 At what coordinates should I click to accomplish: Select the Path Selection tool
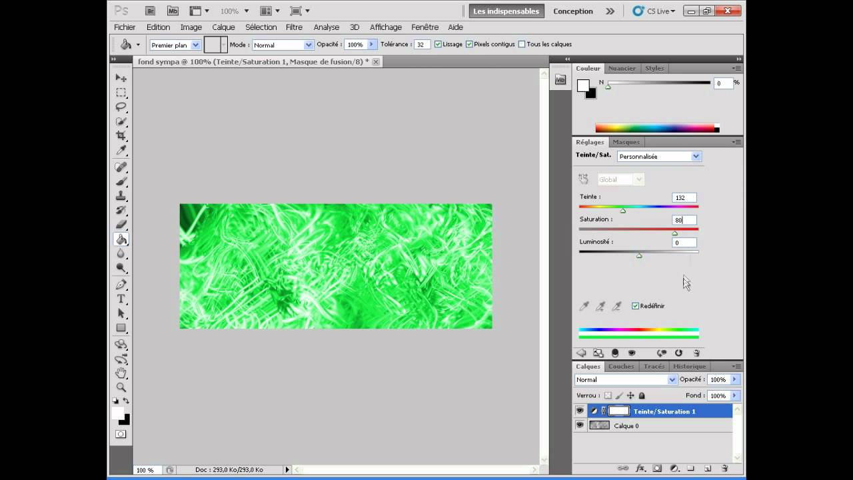point(121,313)
